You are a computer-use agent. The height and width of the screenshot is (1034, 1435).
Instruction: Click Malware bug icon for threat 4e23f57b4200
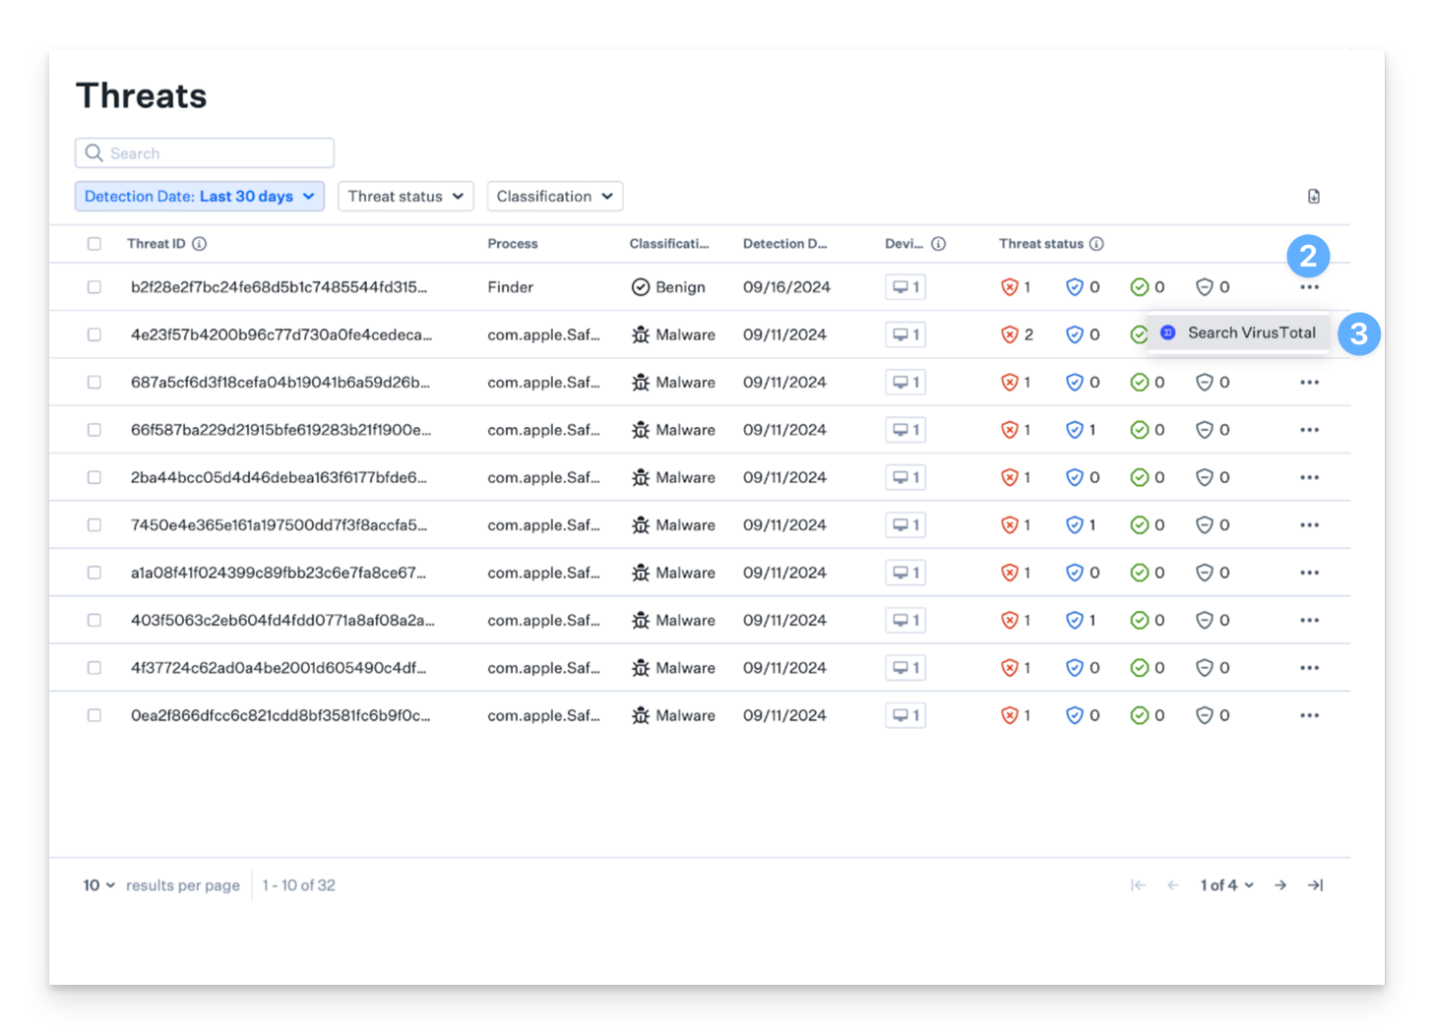pyautogui.click(x=641, y=335)
